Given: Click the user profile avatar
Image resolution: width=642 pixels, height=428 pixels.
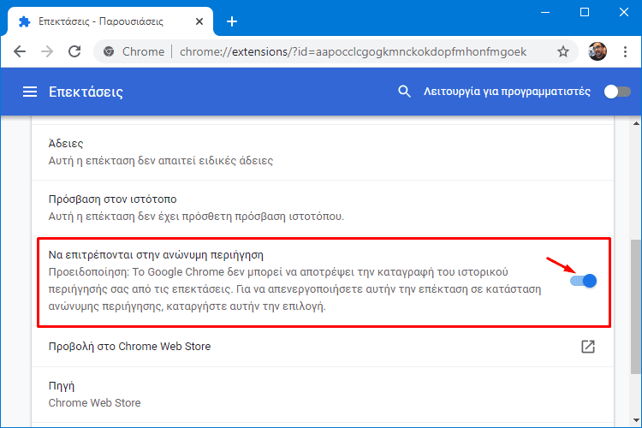Looking at the screenshot, I should pos(597,51).
